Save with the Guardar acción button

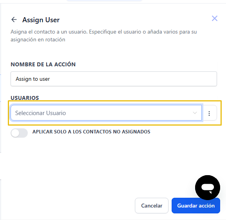point(196,206)
